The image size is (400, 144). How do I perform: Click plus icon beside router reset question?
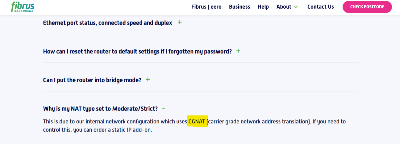click(238, 51)
